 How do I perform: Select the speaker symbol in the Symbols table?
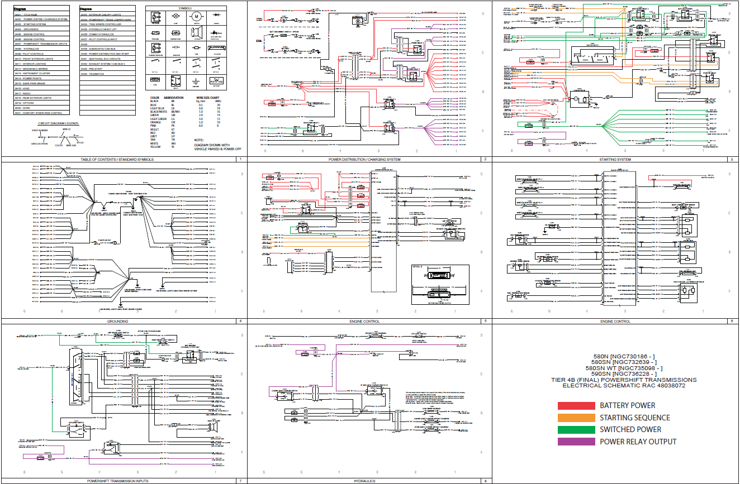pos(196,33)
